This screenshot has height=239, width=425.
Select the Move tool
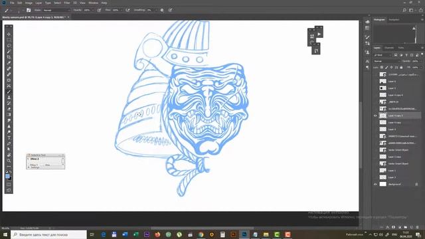(9, 34)
